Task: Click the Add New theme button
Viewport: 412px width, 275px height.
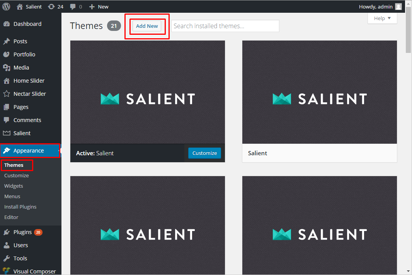Action: pyautogui.click(x=147, y=26)
